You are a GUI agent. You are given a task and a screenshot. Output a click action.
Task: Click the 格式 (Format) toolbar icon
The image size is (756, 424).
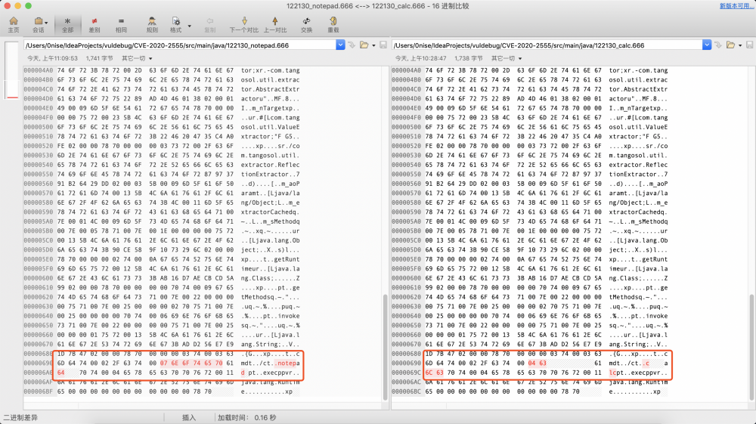pos(176,25)
